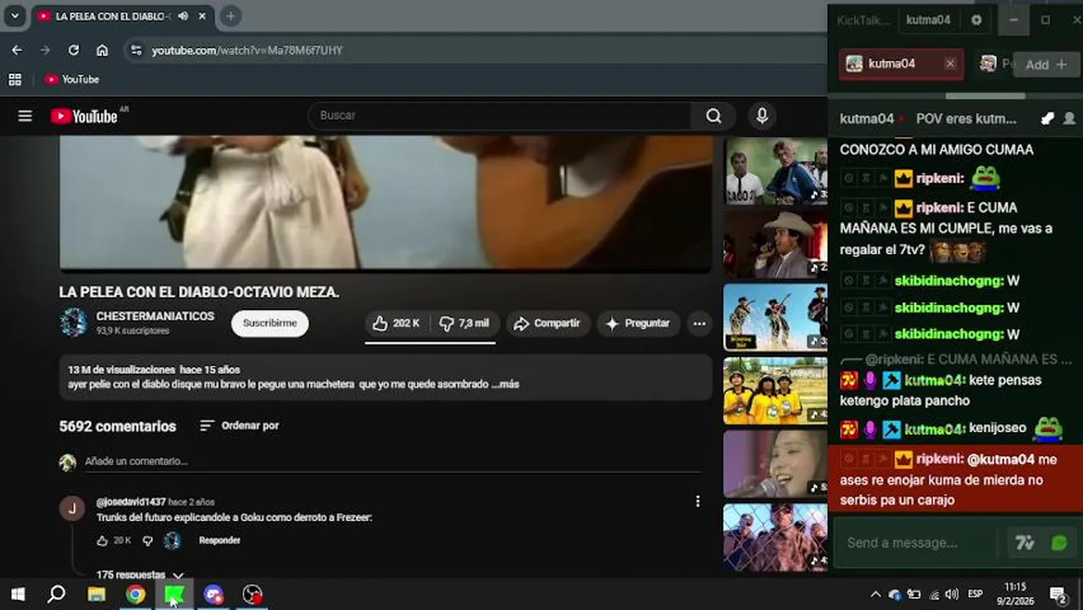Click the Añade un comentario field

(x=392, y=462)
